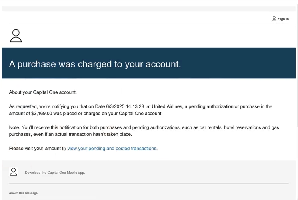Click the small profile icon near mobile app text
This screenshot has width=298, height=200.
pyautogui.click(x=14, y=172)
